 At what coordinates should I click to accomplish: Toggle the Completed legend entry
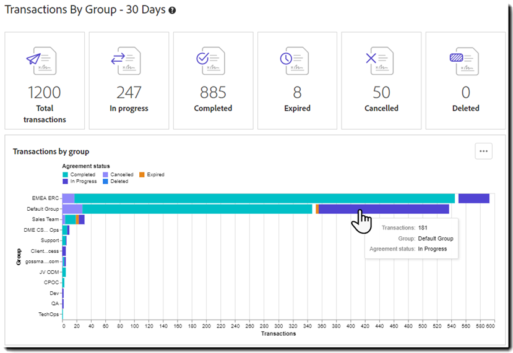pyautogui.click(x=79, y=175)
